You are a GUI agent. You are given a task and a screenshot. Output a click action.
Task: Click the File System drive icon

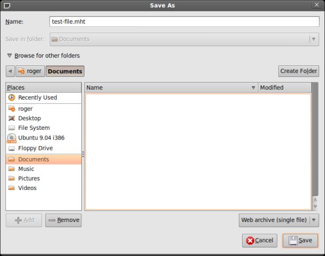tap(11, 128)
